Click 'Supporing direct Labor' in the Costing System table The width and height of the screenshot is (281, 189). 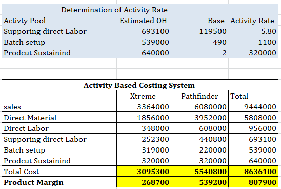pos(45,139)
